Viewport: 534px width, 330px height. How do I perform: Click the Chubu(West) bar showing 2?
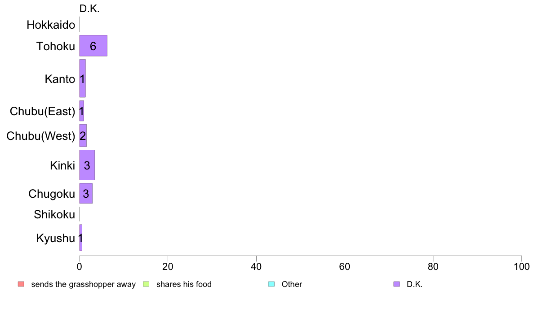[x=83, y=135]
